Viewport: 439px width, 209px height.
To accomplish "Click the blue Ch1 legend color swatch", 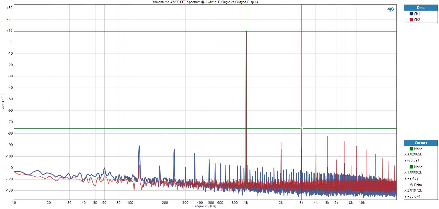I will coord(411,14).
